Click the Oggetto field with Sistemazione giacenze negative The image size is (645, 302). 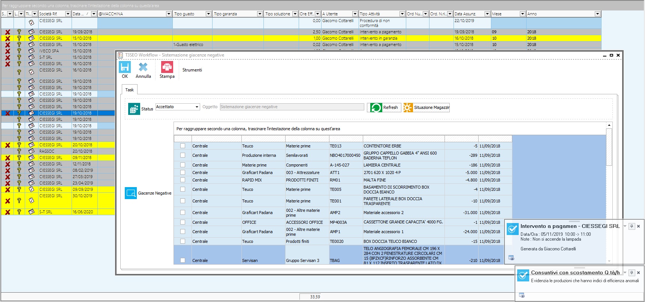292,107
